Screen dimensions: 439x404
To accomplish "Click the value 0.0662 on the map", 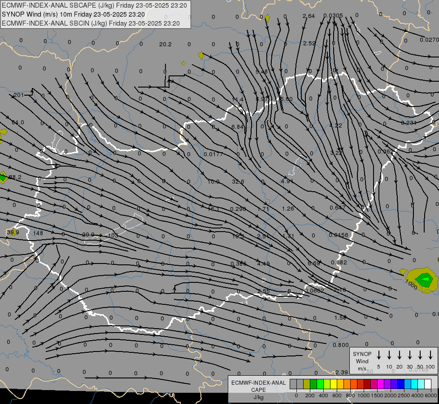I will [314, 291].
